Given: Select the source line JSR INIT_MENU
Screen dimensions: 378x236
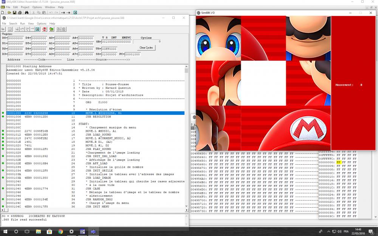Looking at the screenshot, I should (98, 207).
